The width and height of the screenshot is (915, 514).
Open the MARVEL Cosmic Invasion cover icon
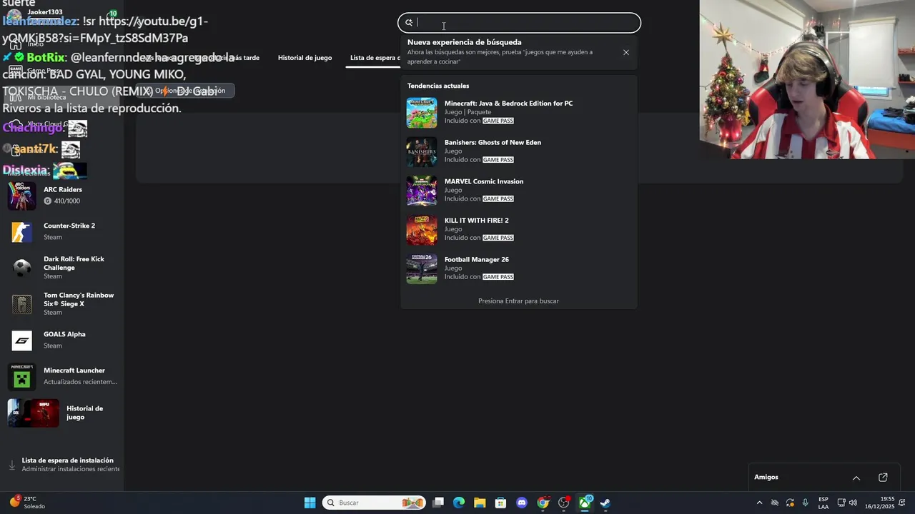(422, 191)
